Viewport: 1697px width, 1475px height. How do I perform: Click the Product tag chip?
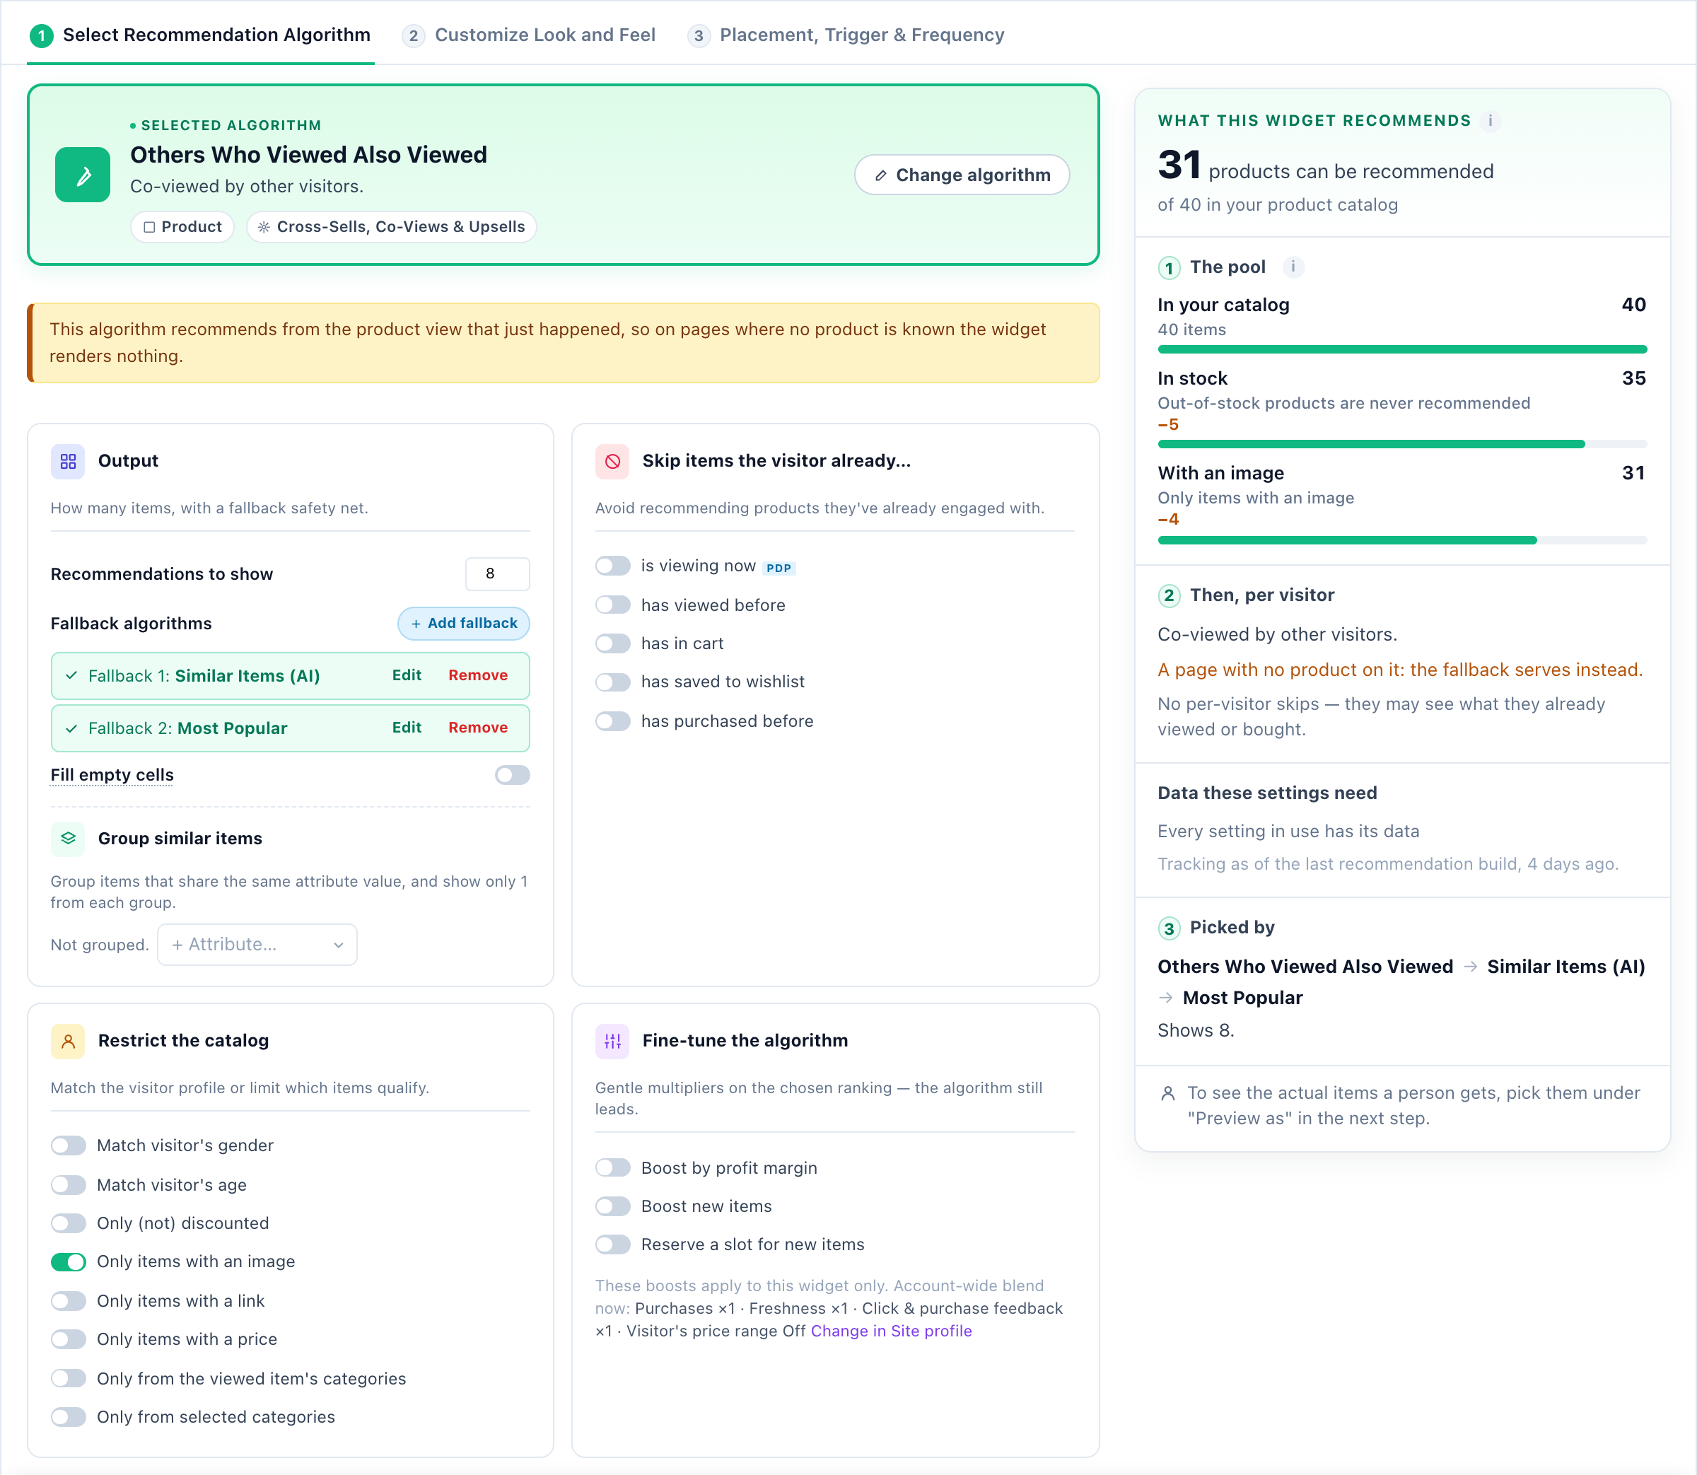(x=182, y=226)
